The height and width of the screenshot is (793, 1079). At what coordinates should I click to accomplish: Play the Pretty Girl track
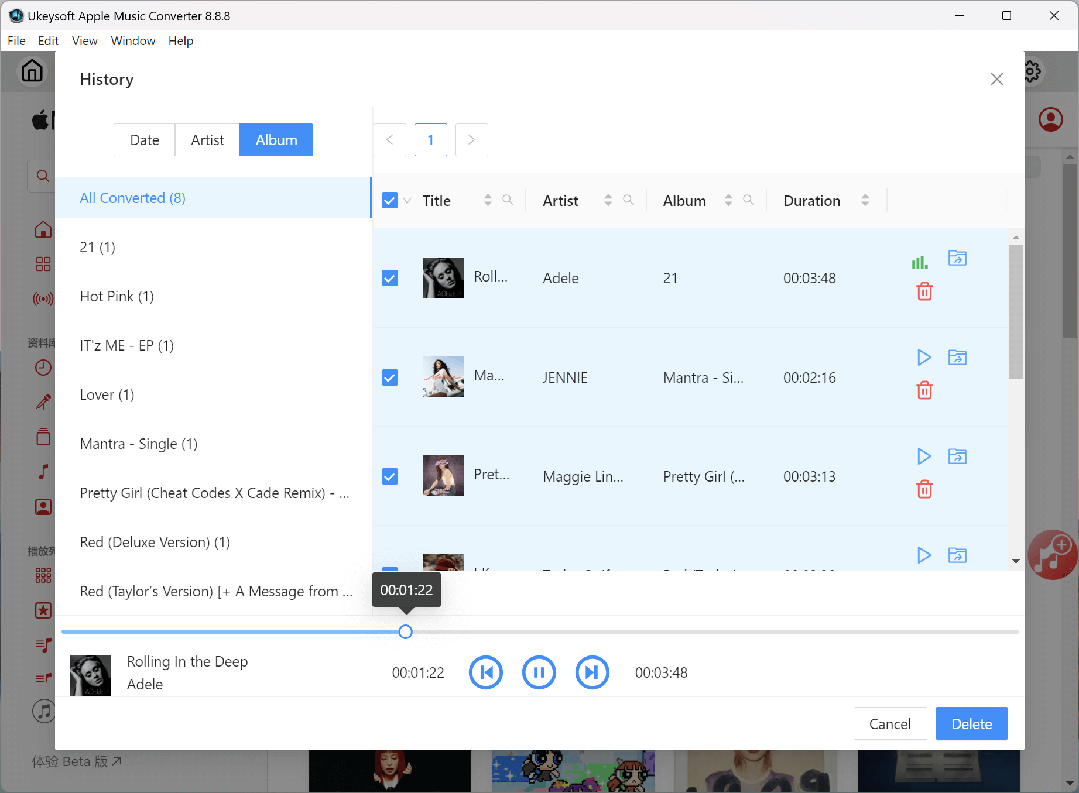924,456
